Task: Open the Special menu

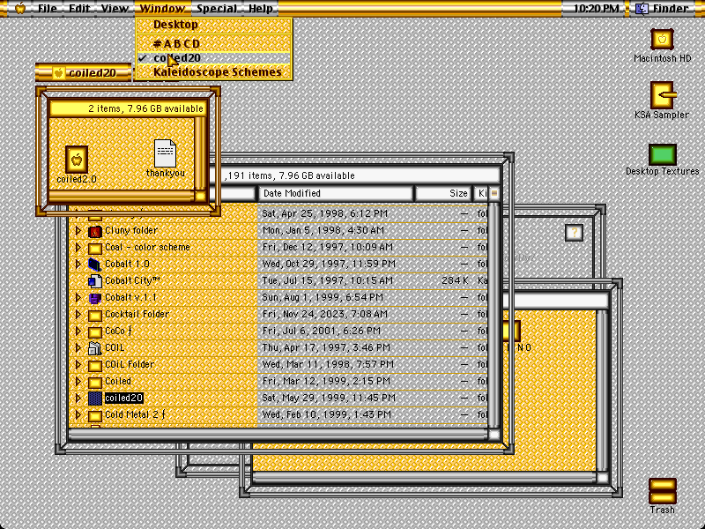Action: click(x=216, y=8)
